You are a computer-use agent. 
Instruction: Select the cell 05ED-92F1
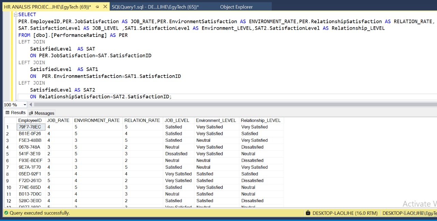pos(31,174)
